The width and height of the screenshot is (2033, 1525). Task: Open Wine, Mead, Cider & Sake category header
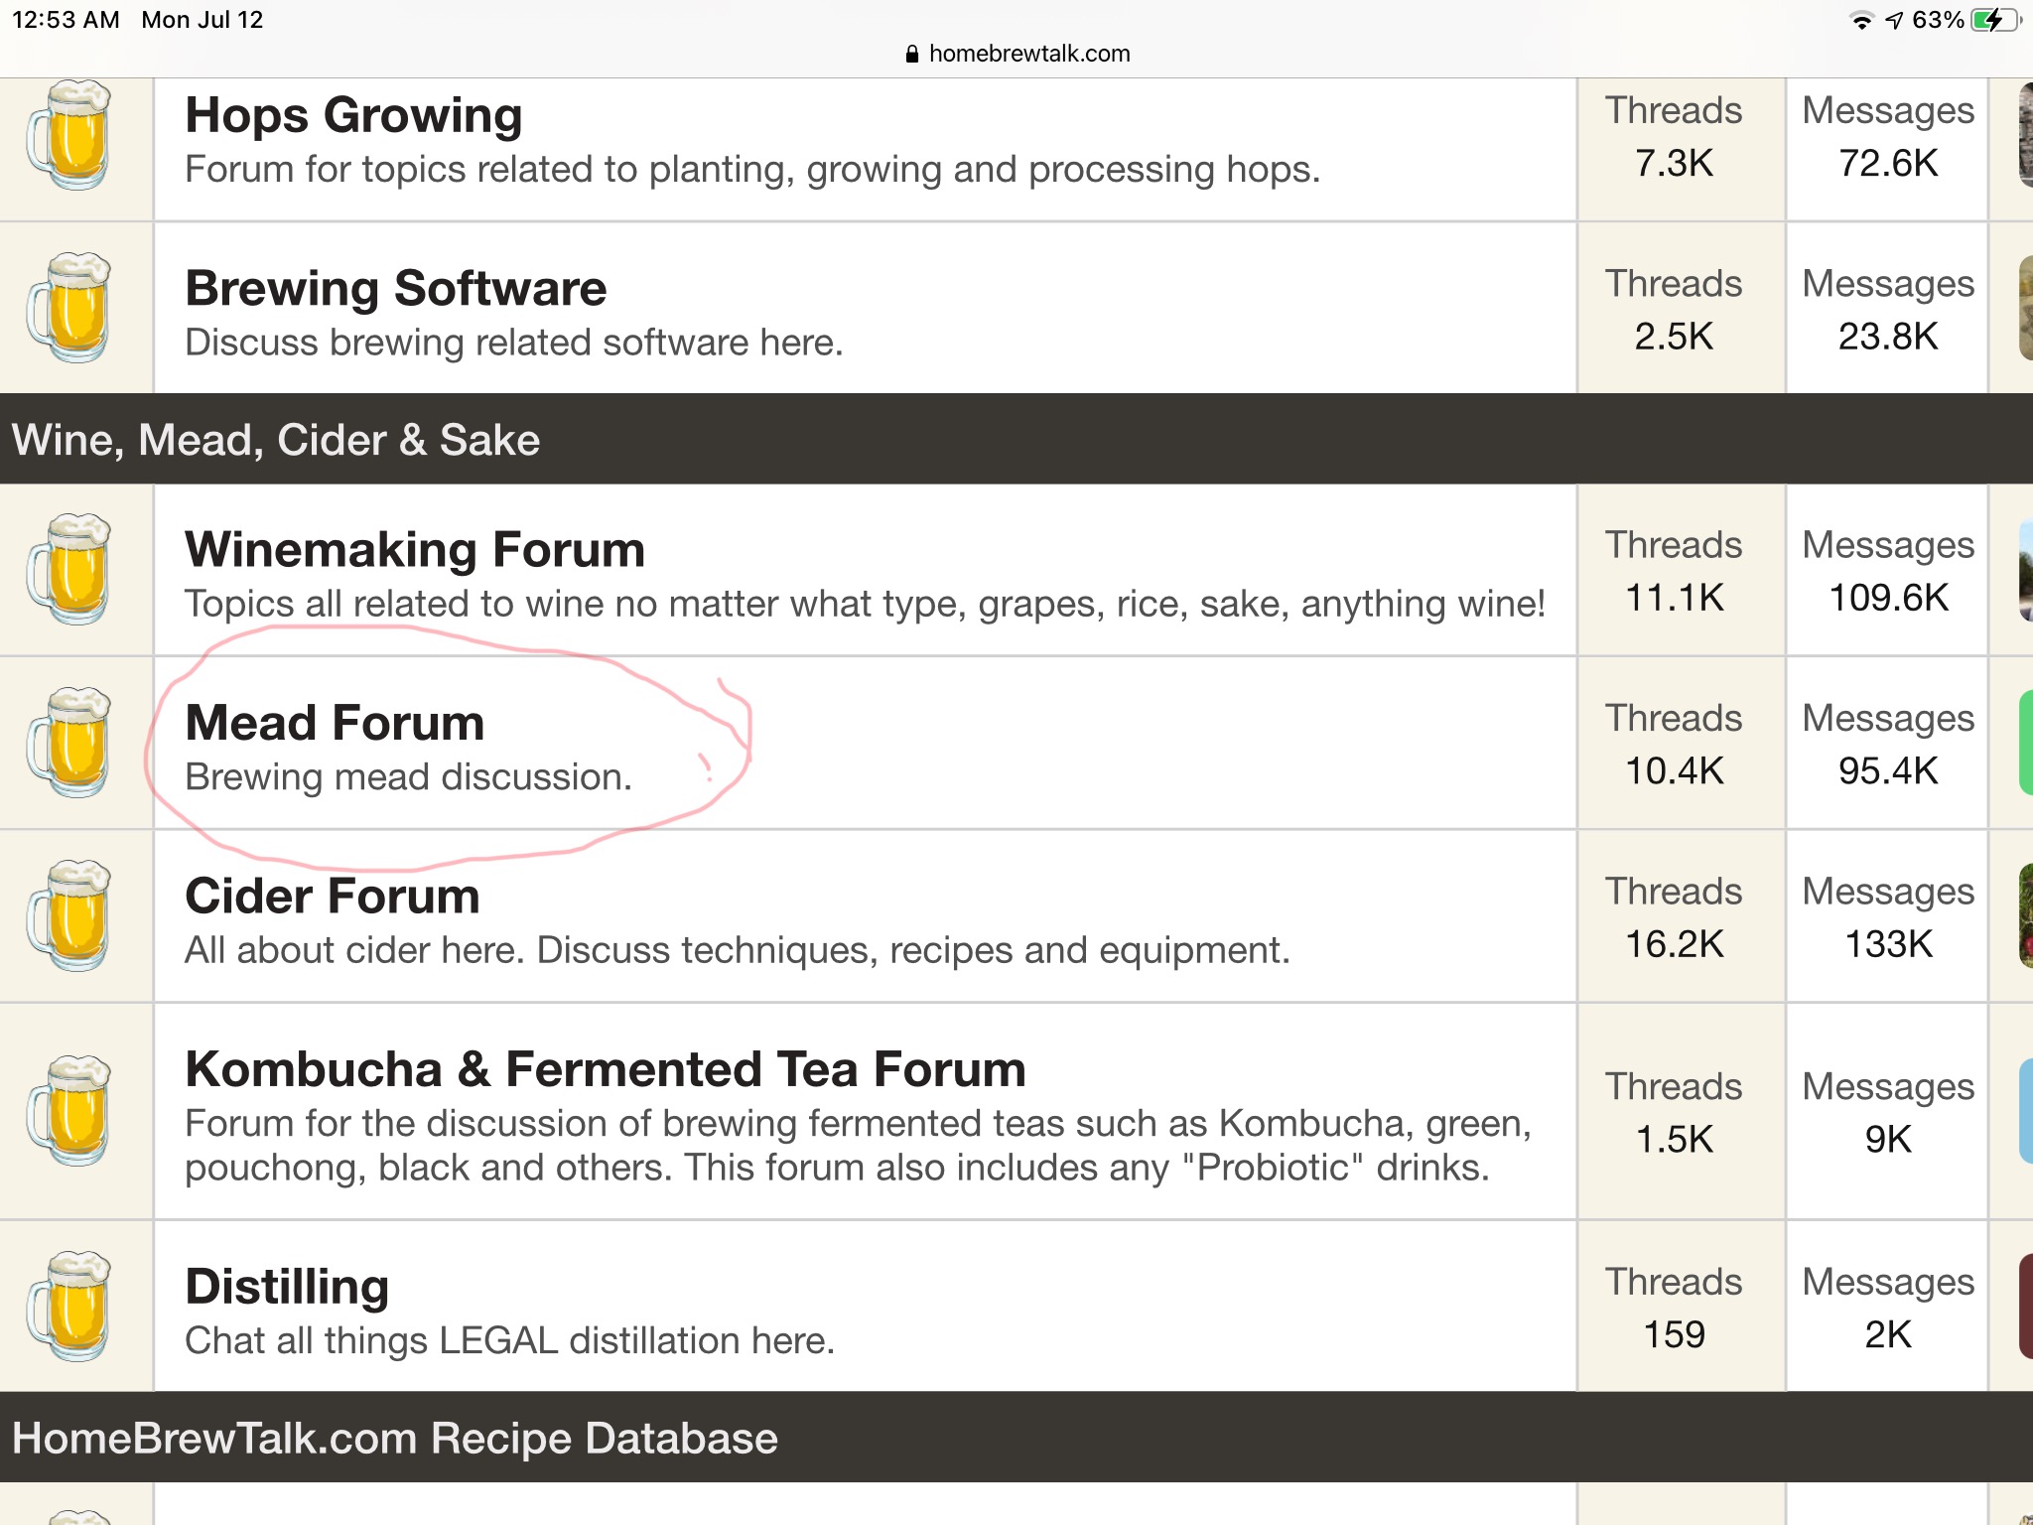pyautogui.click(x=276, y=439)
